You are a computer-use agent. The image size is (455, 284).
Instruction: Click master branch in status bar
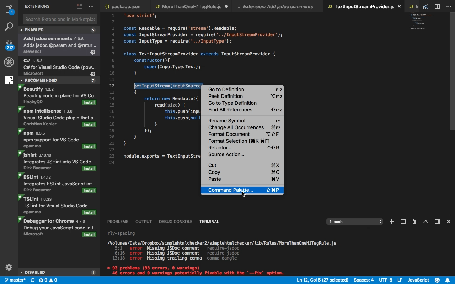(15, 280)
